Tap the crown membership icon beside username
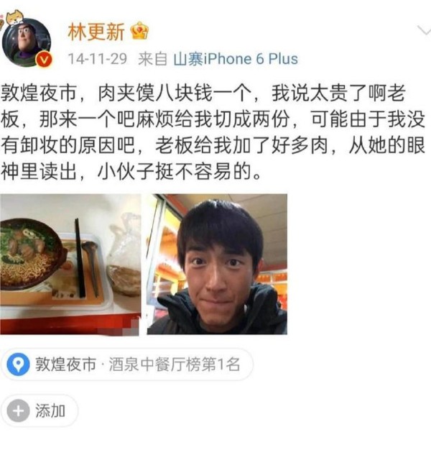431x450 pixels. 139,31
